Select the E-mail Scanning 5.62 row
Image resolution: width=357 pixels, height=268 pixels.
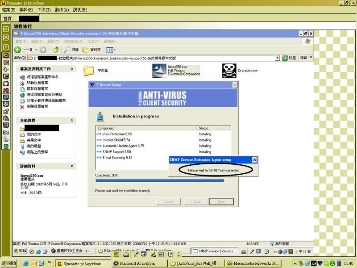133,158
